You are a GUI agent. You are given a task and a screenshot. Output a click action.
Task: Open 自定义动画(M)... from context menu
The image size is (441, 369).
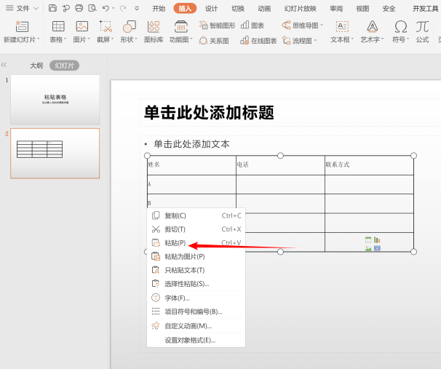pos(196,326)
